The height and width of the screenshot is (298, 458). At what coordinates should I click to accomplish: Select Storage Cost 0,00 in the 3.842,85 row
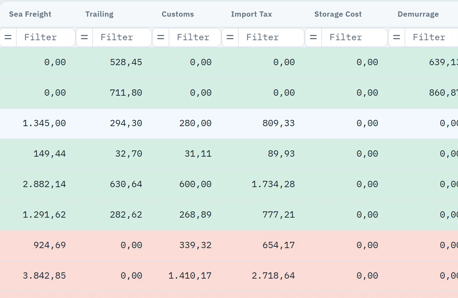(x=367, y=276)
